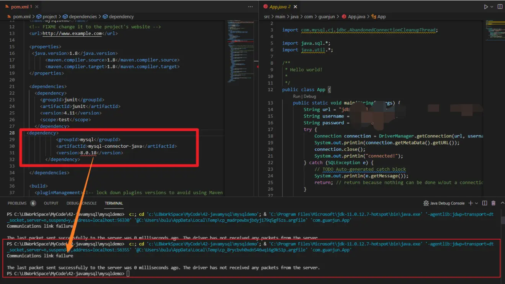This screenshot has width=505, height=284.
Task: Click the println "connected!" code line
Action: pyautogui.click(x=359, y=156)
